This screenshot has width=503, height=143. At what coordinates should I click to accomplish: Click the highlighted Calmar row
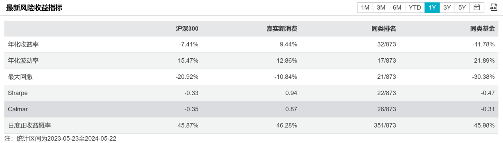[x=251, y=109]
